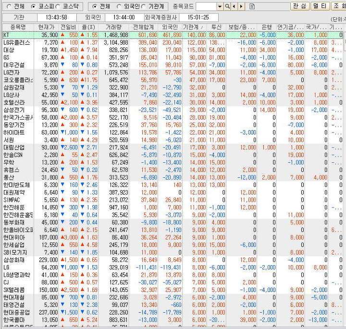
Task: Select the 동부화재 stock name
Action: (14, 222)
